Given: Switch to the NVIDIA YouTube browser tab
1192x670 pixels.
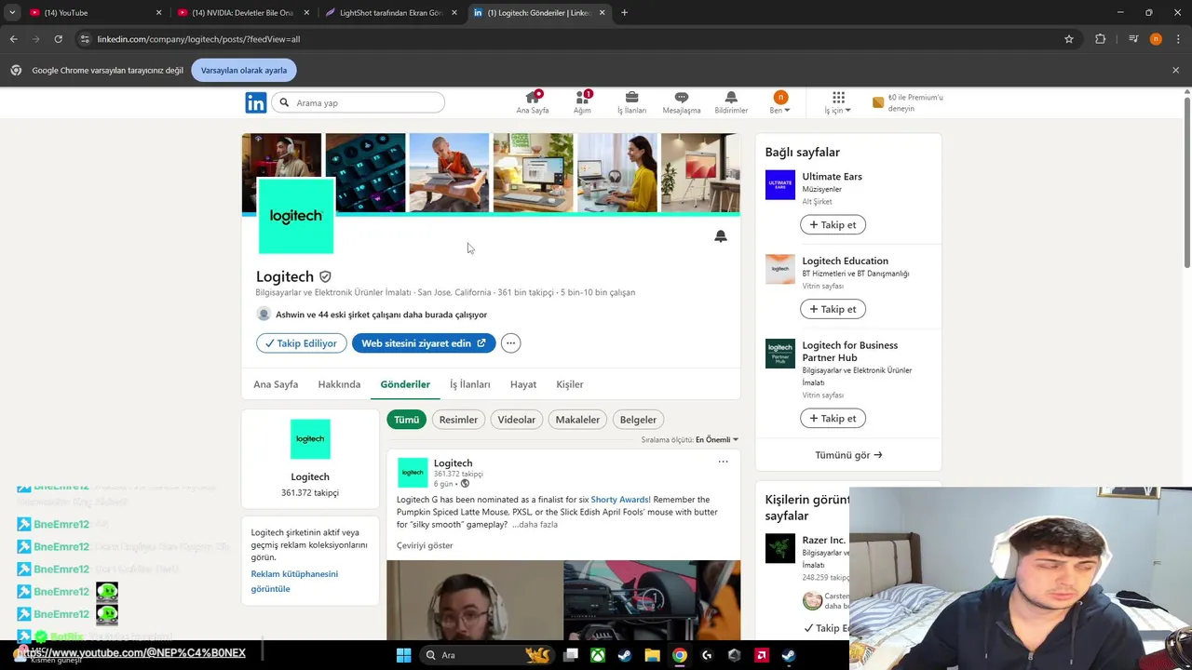Looking at the screenshot, I should pos(242,12).
